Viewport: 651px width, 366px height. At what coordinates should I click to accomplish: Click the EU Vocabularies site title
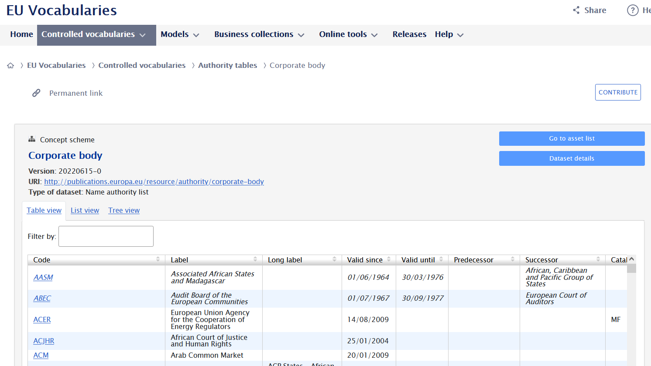62,10
